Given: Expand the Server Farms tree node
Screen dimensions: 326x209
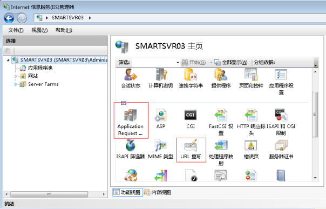Looking at the screenshot, I should pos(16,84).
